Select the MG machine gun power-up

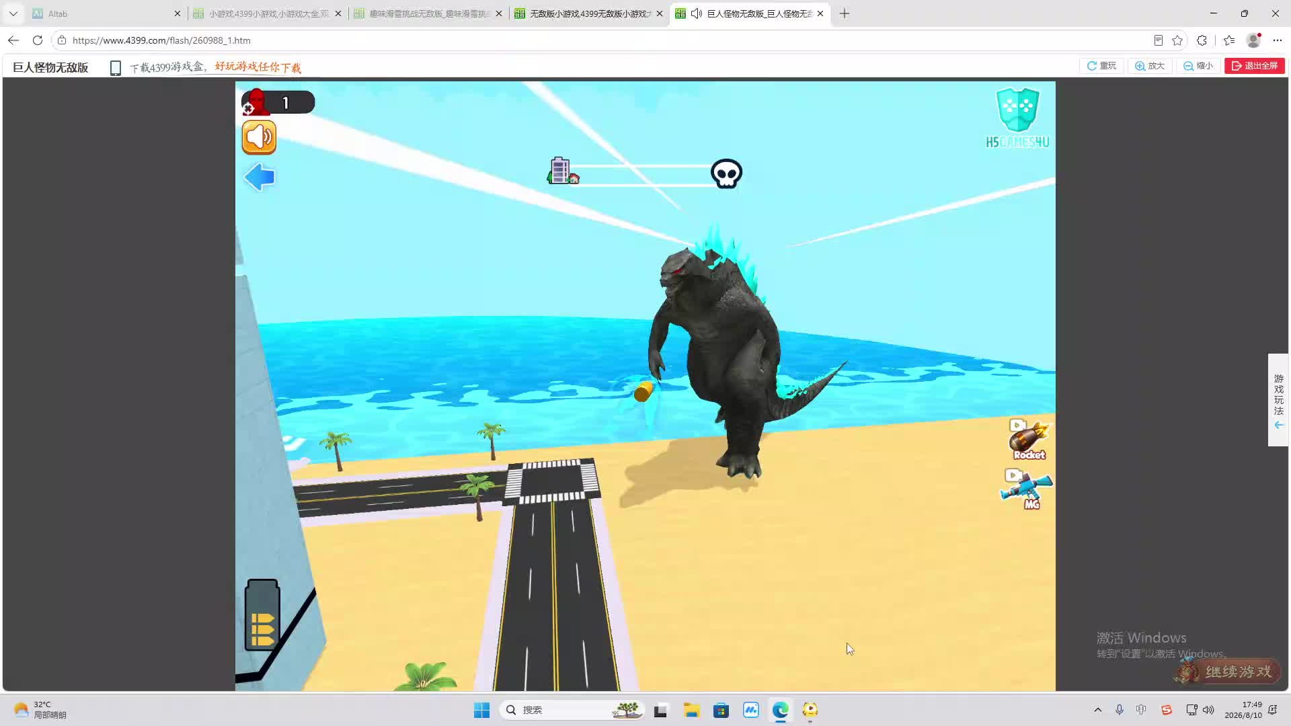tap(1026, 489)
